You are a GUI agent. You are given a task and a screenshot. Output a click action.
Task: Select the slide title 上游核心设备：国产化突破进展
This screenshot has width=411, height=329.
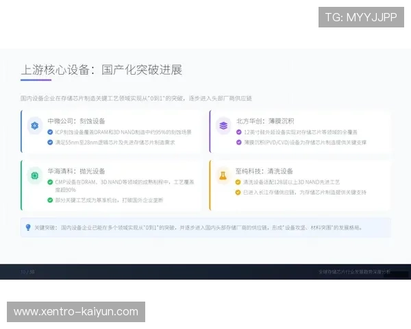101,70
